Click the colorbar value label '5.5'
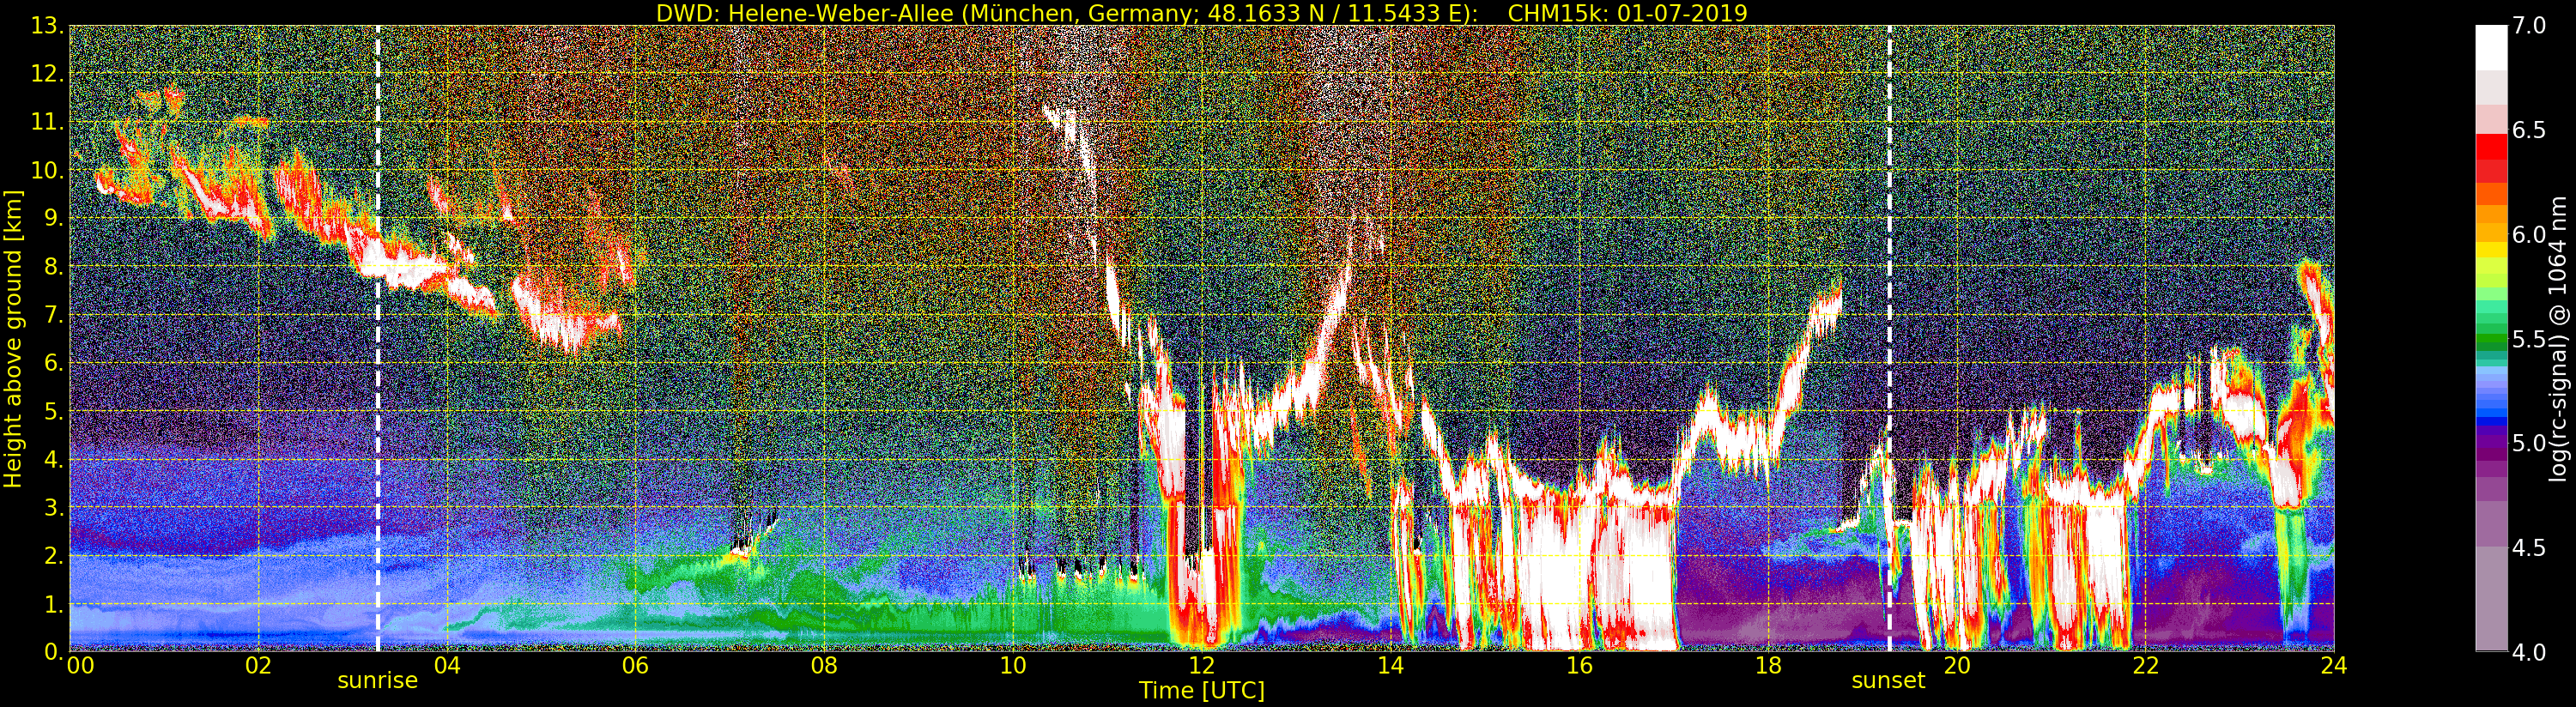This screenshot has height=707, width=2576. point(2530,339)
